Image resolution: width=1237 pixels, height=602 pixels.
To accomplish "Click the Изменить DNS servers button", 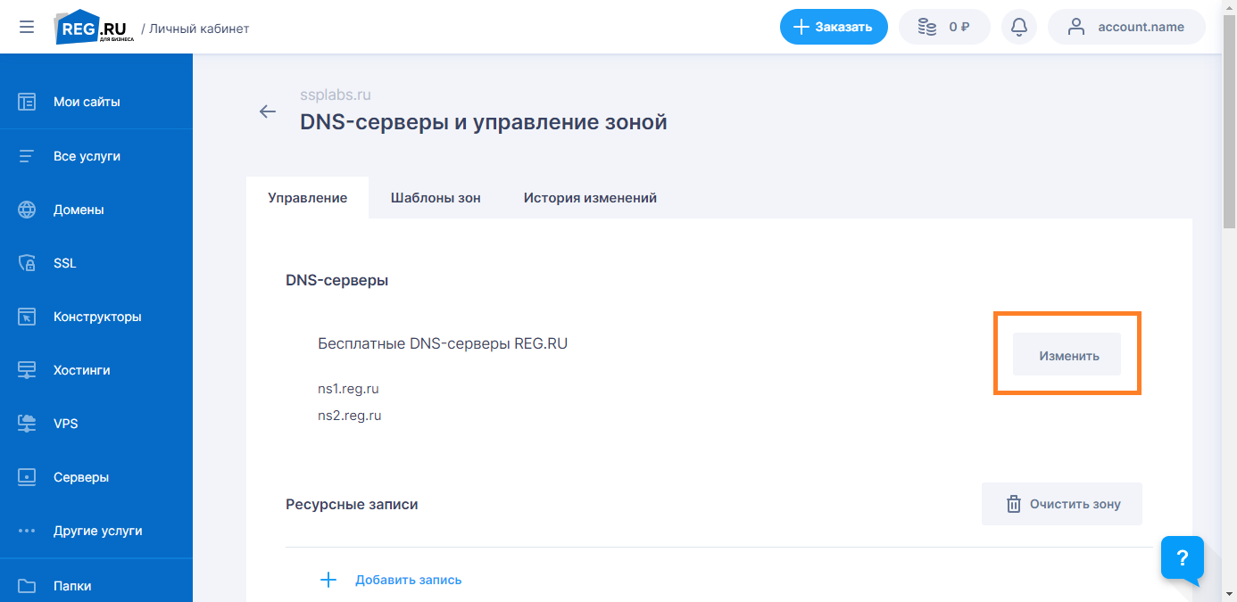I will pos(1067,355).
